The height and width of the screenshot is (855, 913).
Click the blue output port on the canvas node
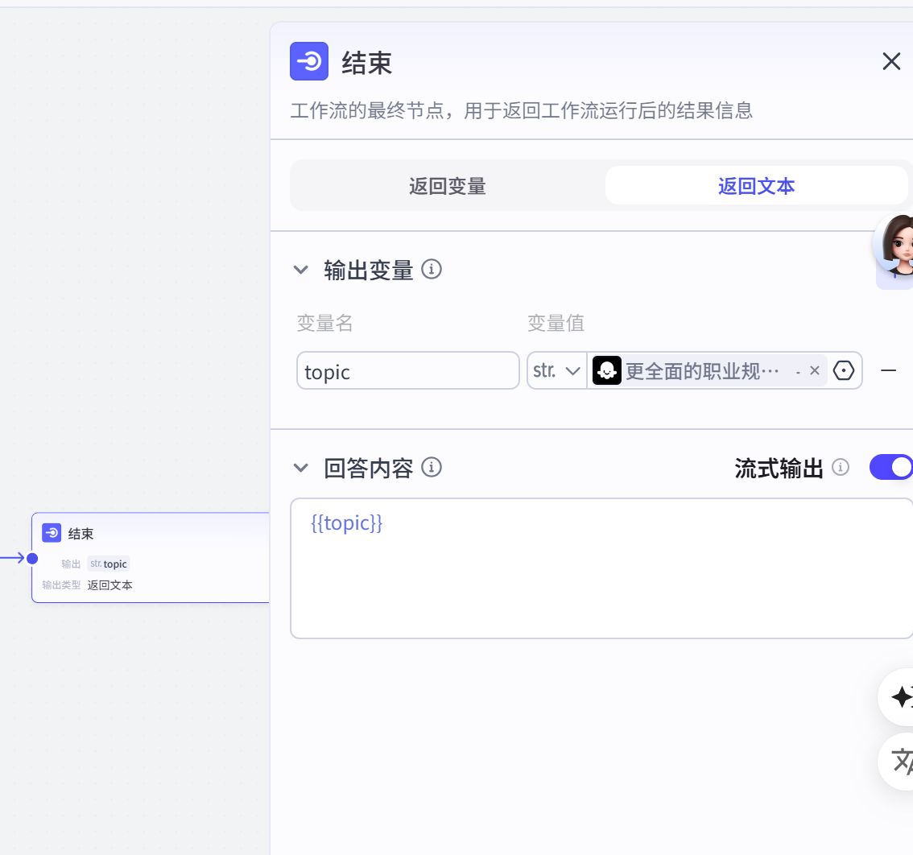[x=32, y=557]
